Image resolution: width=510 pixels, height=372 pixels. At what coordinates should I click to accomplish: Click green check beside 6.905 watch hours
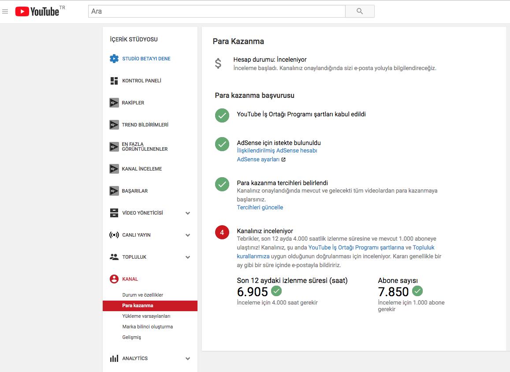tap(276, 291)
